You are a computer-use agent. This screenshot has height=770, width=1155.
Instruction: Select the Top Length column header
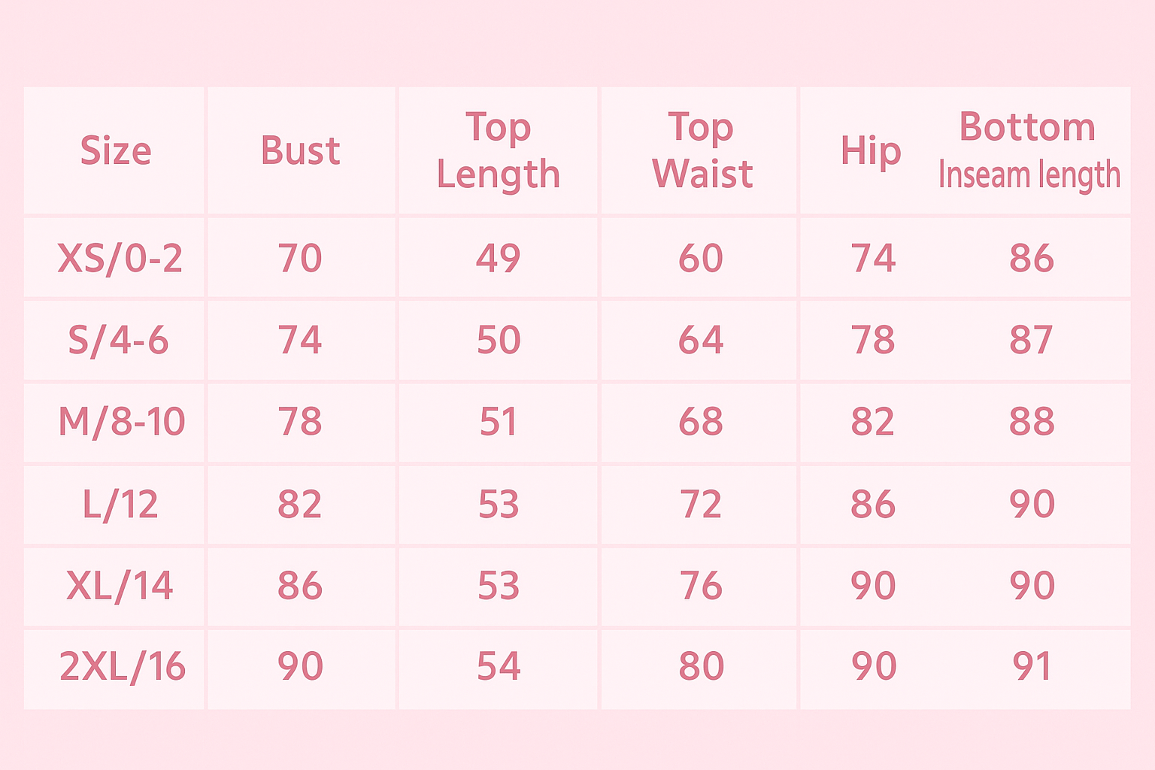[498, 151]
